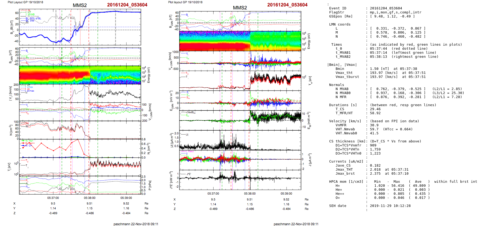Click the |J| current density panel on right plot
Screen dimensions: 484x226
[240, 140]
